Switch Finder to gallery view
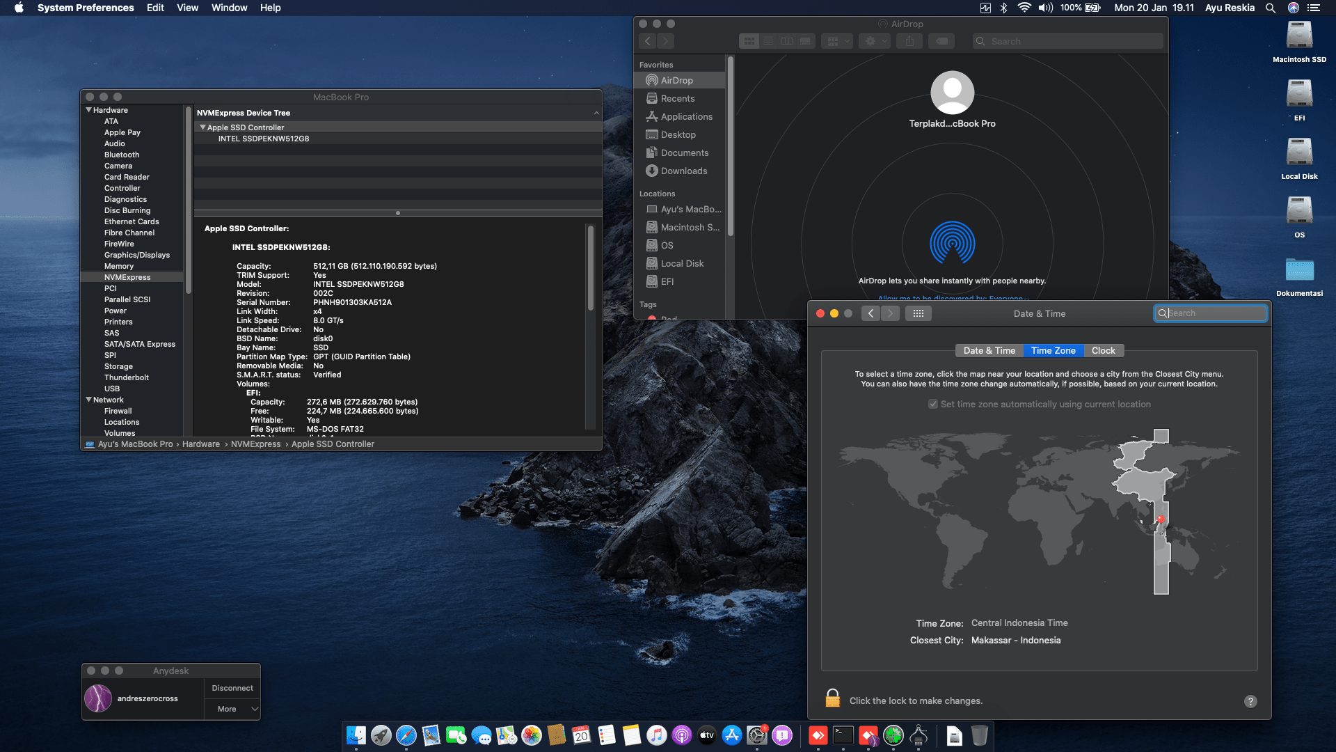 pos(806,41)
